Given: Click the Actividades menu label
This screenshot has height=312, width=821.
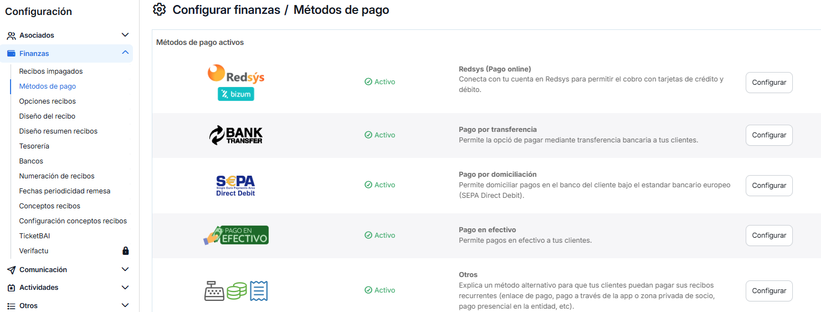Looking at the screenshot, I should coord(39,288).
